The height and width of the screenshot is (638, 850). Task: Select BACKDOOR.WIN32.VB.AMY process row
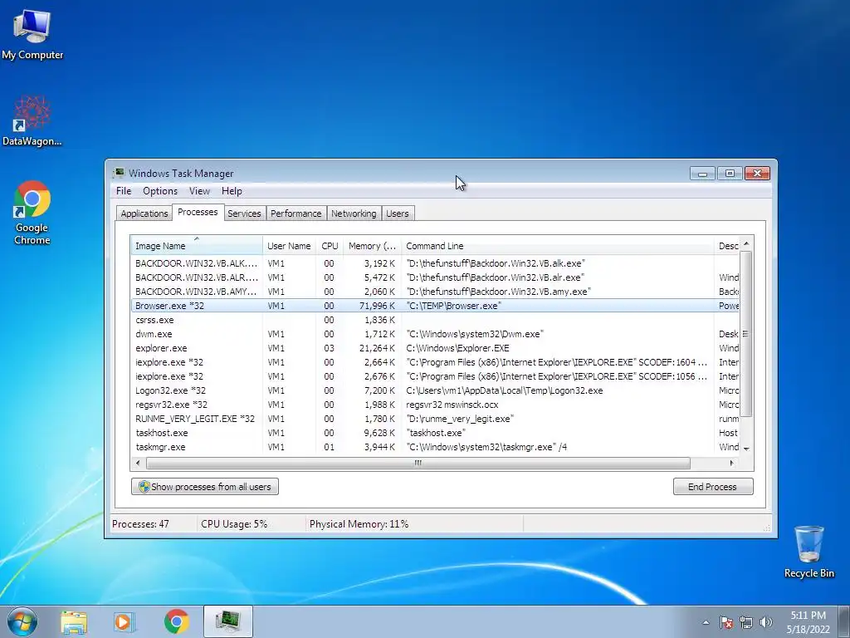[x=435, y=292]
